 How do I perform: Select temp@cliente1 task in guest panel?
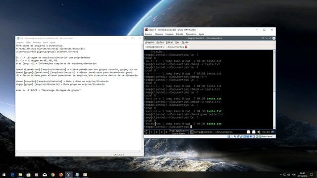(211, 132)
